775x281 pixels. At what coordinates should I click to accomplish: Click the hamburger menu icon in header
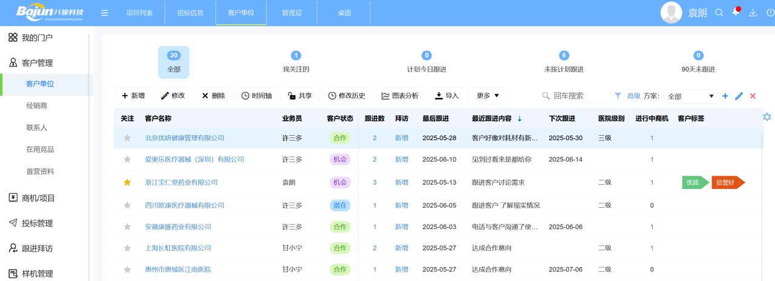point(104,13)
